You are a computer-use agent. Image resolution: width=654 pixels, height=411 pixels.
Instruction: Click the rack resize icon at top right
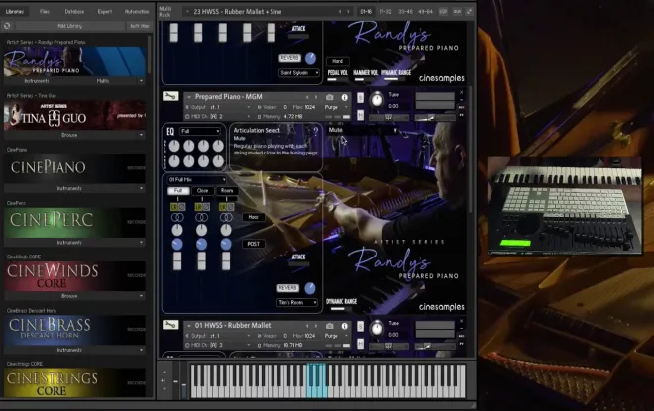pyautogui.click(x=470, y=12)
